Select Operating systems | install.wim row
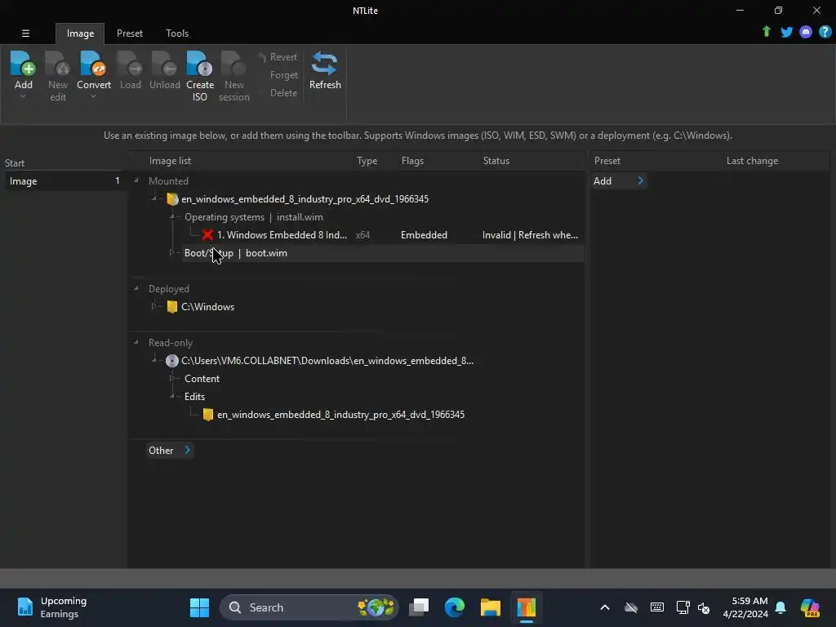 click(254, 217)
